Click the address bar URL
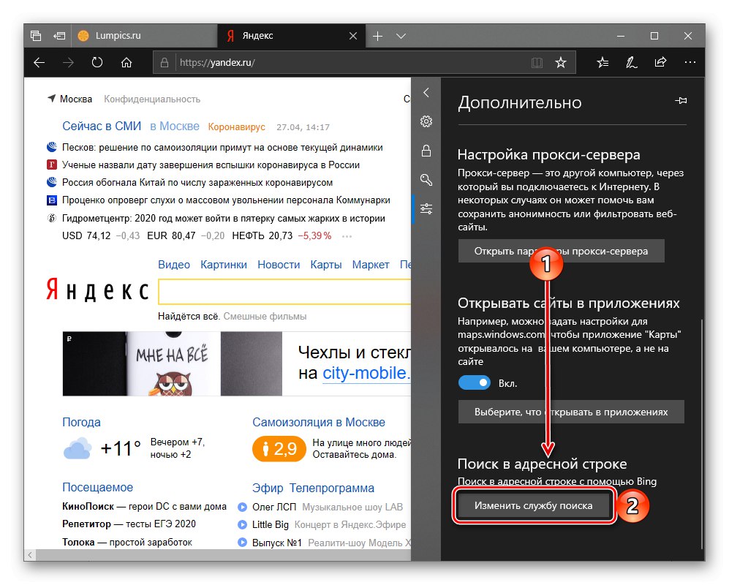Screen dimensions: 729x585 point(217,63)
